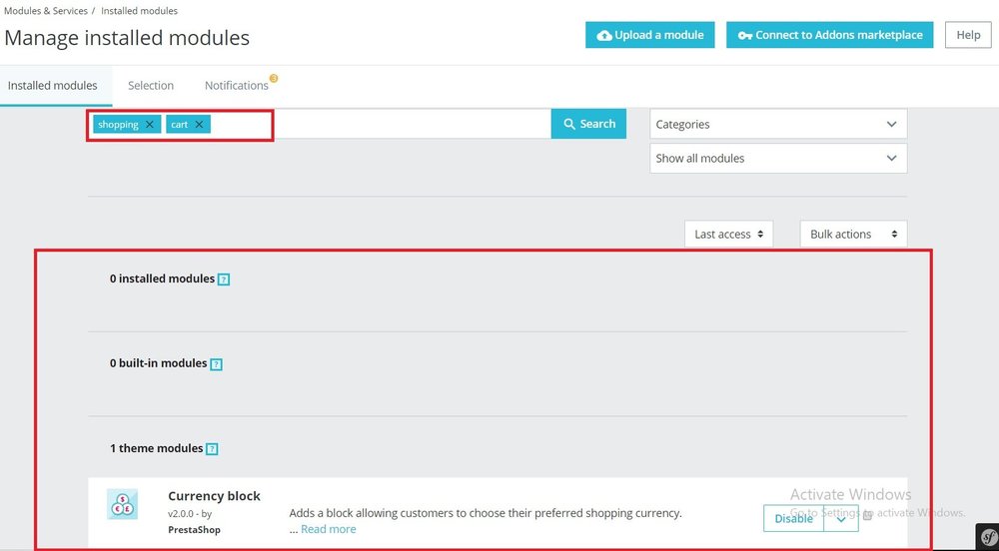Open the 'Last access' sort dropdown

tap(729, 235)
